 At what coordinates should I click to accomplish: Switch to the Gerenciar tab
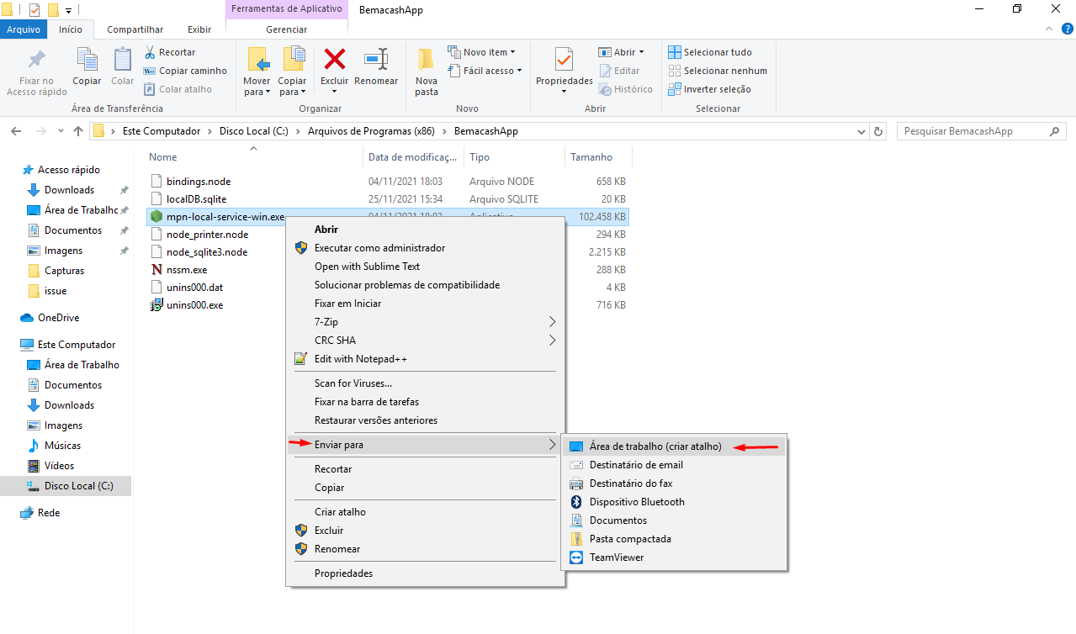click(x=287, y=29)
